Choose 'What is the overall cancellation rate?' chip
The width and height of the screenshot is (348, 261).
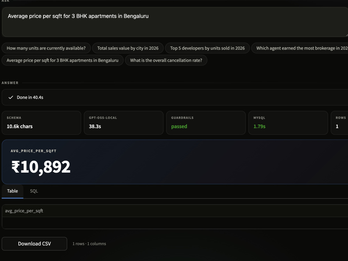166,60
